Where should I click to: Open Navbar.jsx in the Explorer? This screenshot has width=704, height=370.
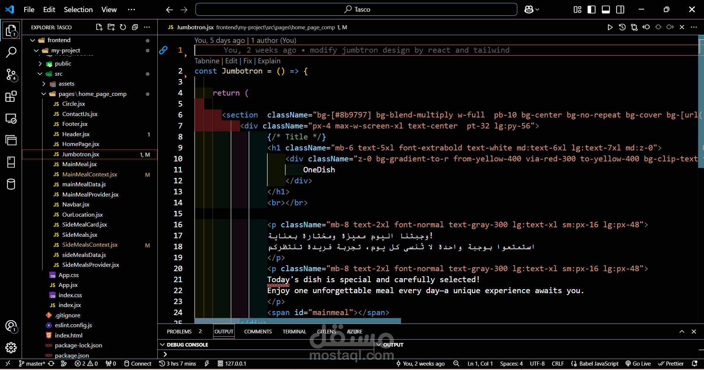tap(76, 205)
